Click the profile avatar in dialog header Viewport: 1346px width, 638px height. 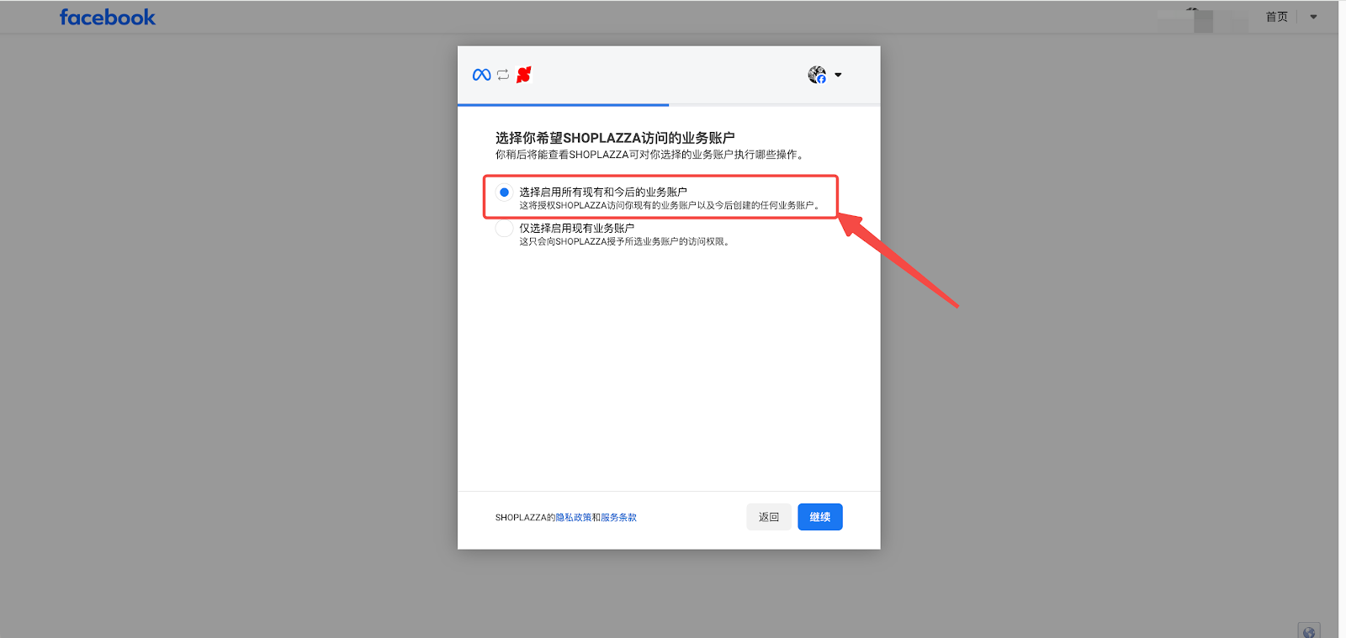pyautogui.click(x=816, y=75)
